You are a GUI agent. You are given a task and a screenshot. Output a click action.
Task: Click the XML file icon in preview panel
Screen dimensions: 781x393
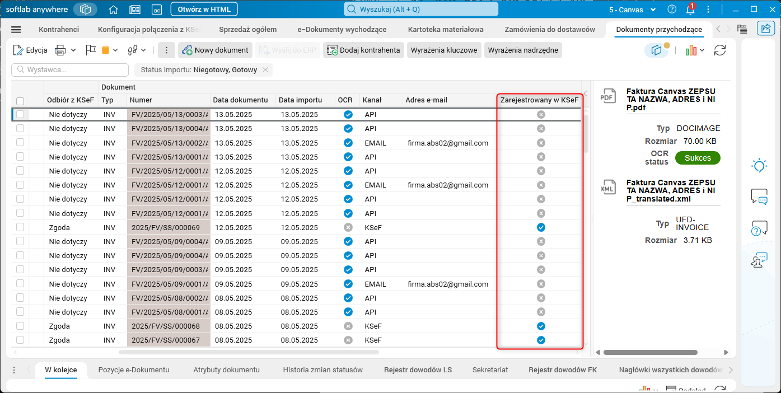pos(607,187)
